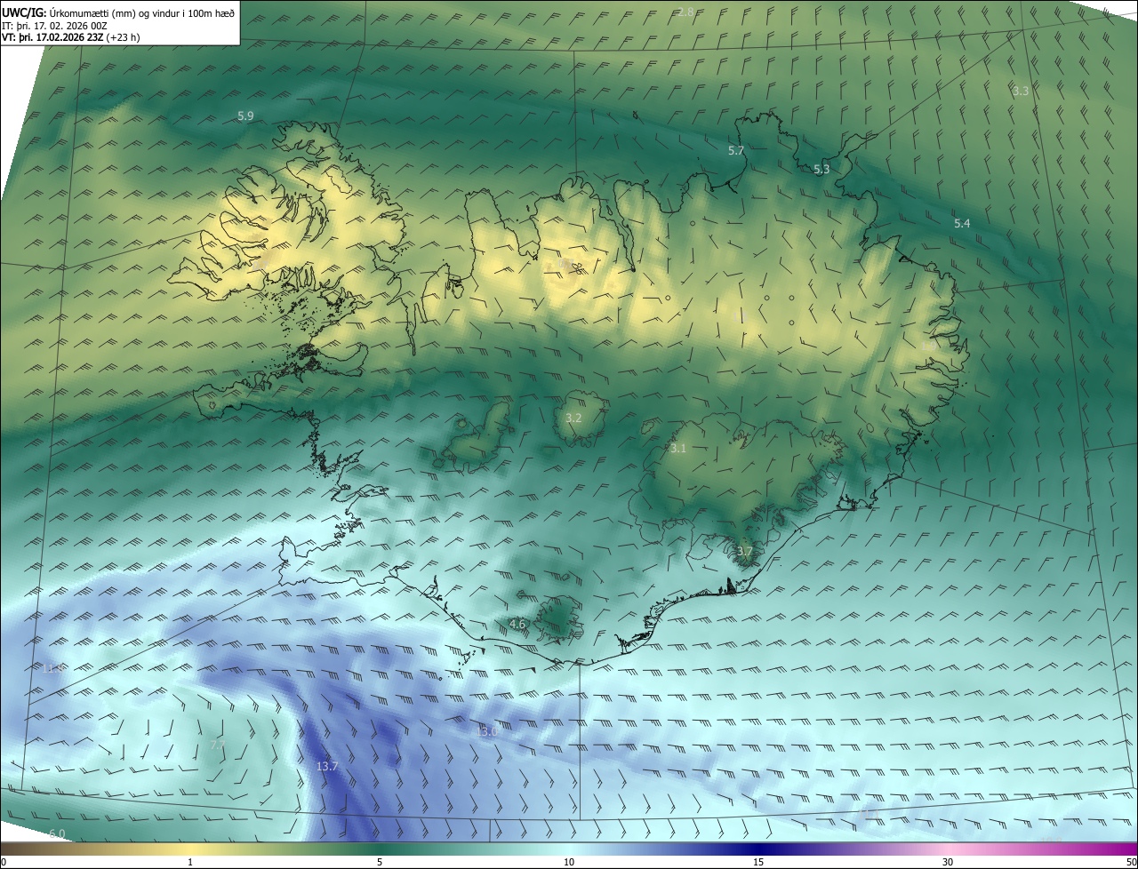Click the '30' tick label on the colour scale
1138x869 pixels.
[x=948, y=863]
